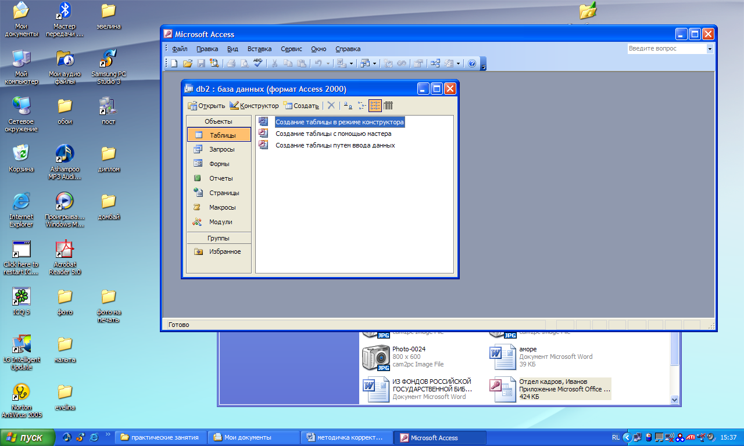Click the File search toolbar icon
Viewport: 744px width, 446px height.
214,63
